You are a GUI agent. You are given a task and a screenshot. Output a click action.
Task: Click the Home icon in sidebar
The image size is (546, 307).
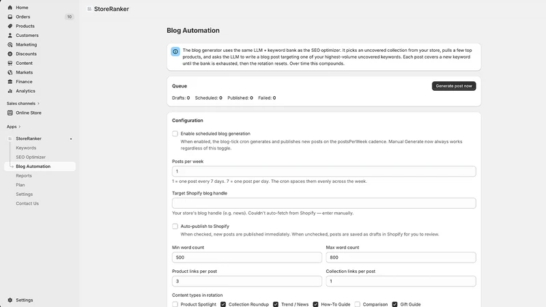click(x=10, y=8)
